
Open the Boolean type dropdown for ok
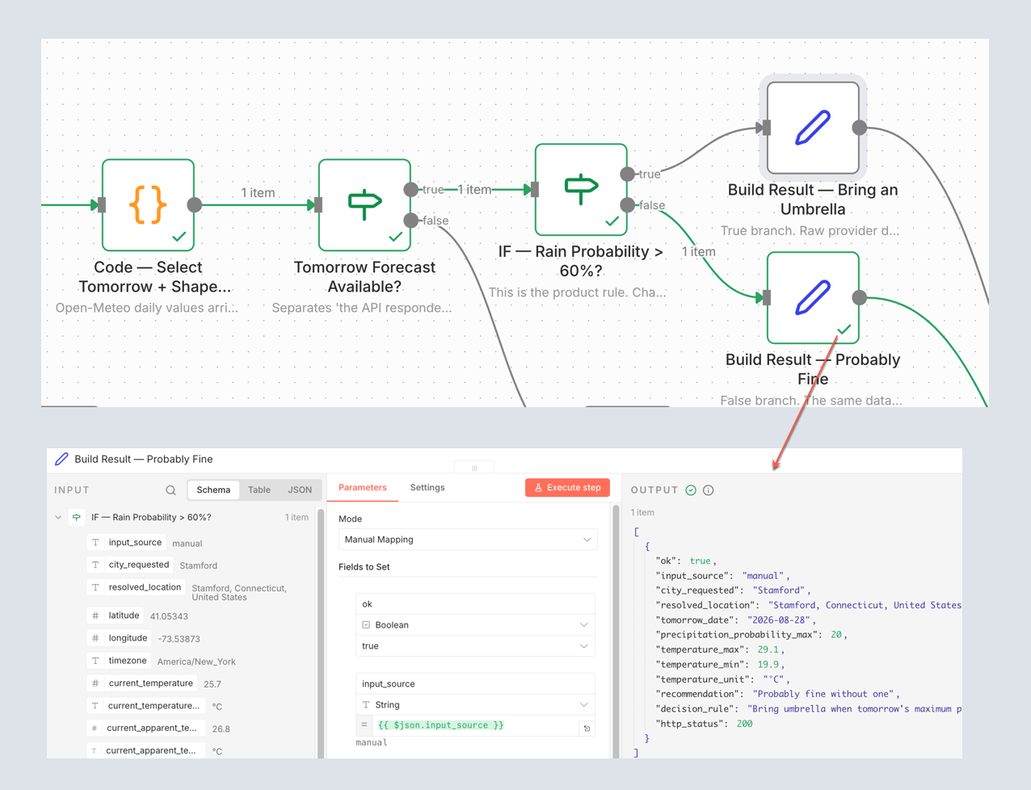(475, 625)
